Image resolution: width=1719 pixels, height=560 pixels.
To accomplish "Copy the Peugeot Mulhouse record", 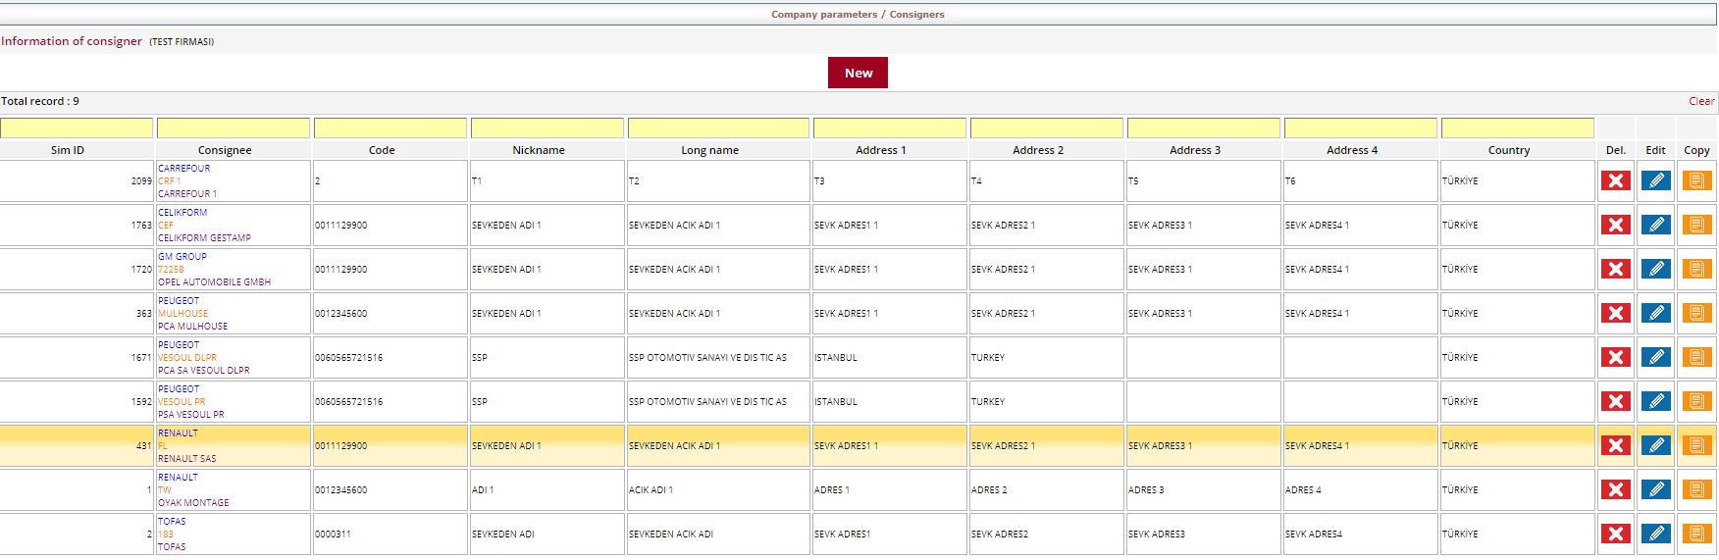I will (1696, 313).
